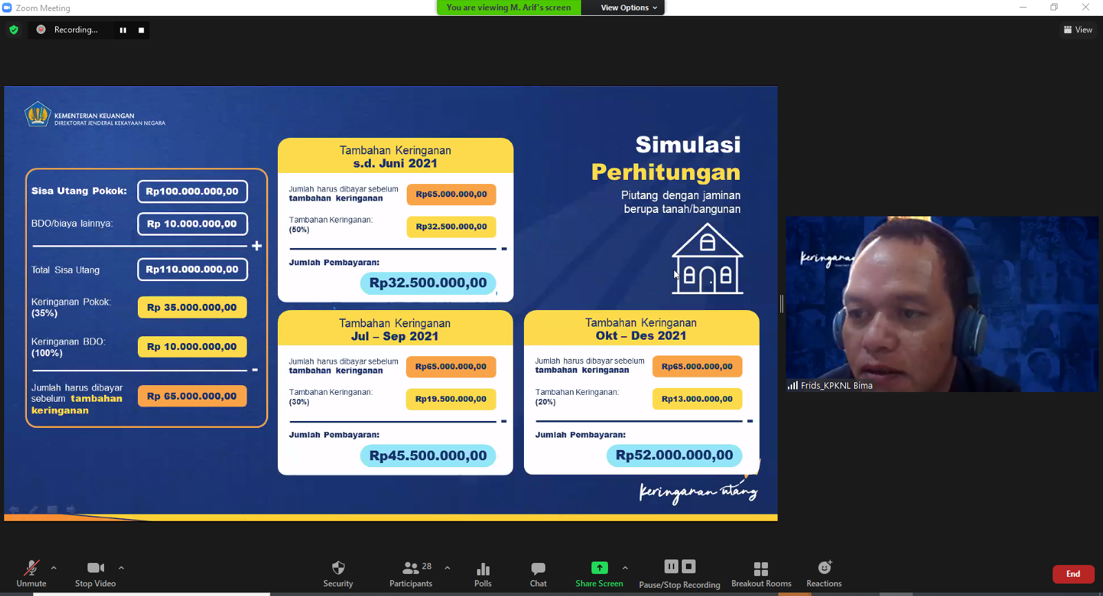Expand the Share Screen options arrow
Screen dimensions: 1103x596
[625, 568]
